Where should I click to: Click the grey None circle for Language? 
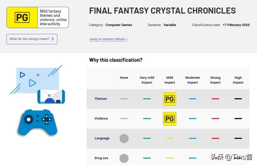(124, 138)
